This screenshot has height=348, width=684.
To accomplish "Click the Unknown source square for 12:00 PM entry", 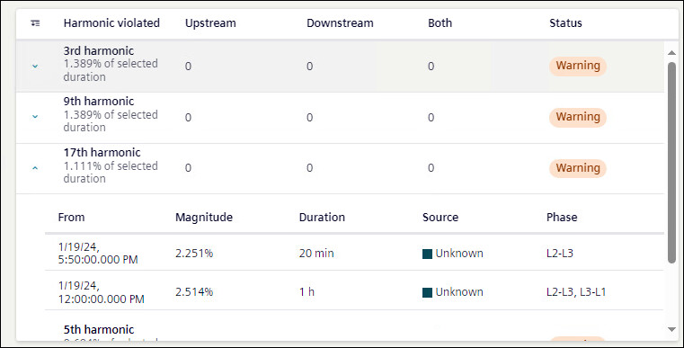I will click(427, 292).
